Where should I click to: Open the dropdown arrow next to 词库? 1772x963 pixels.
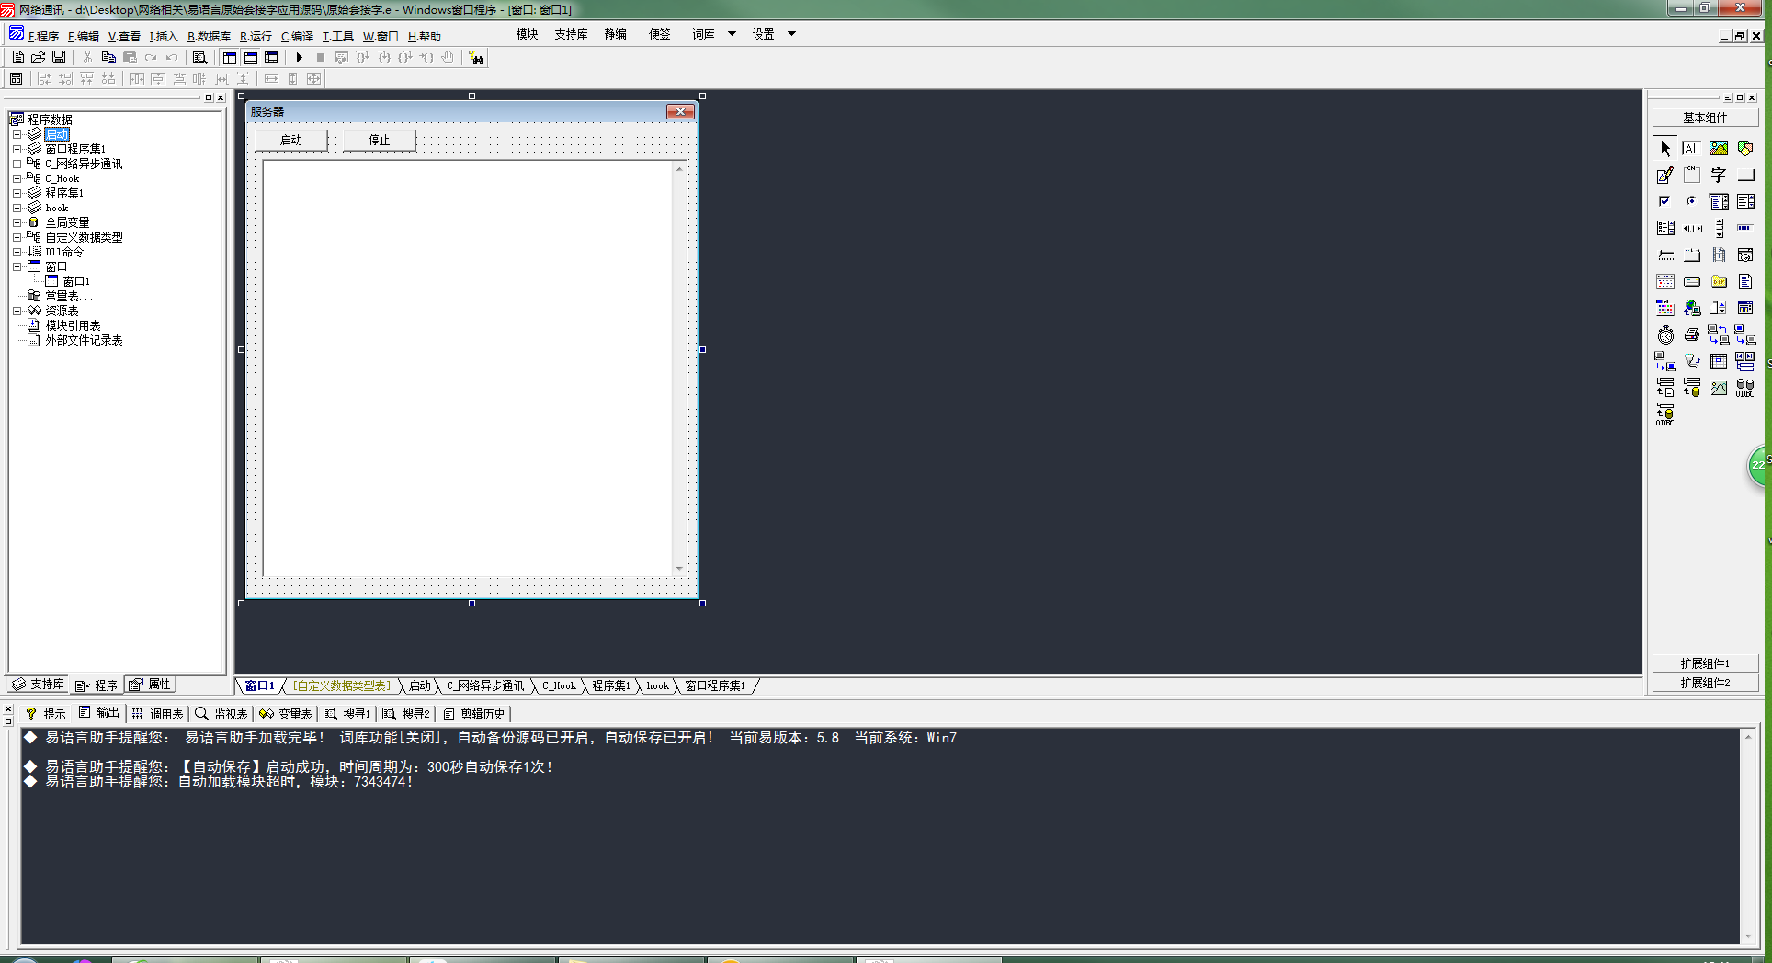732,34
